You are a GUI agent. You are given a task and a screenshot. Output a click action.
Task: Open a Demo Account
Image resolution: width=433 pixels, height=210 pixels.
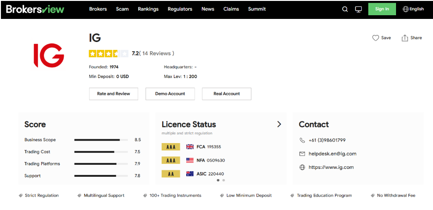[x=170, y=94]
